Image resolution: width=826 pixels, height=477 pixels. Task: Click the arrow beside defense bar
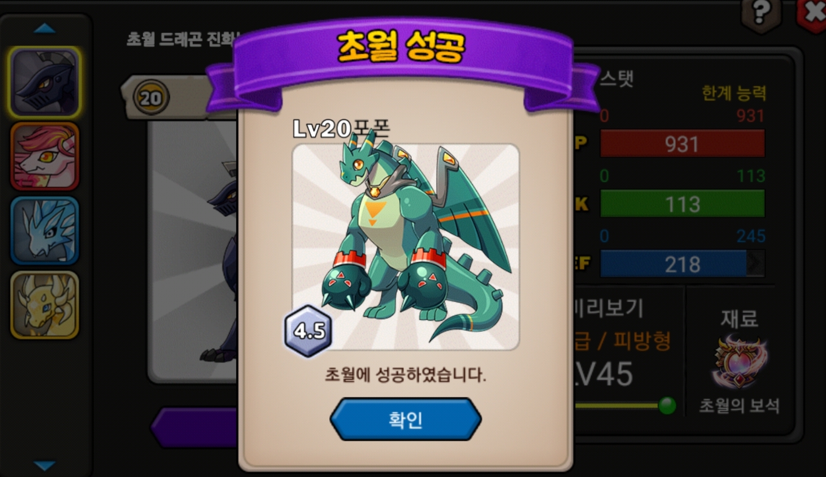point(756,263)
